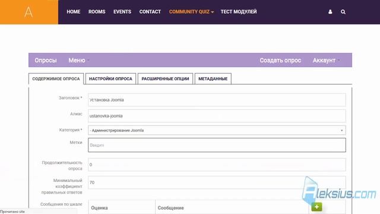
Task: Switch to the Настройки опроса tab
Action: 110,79
